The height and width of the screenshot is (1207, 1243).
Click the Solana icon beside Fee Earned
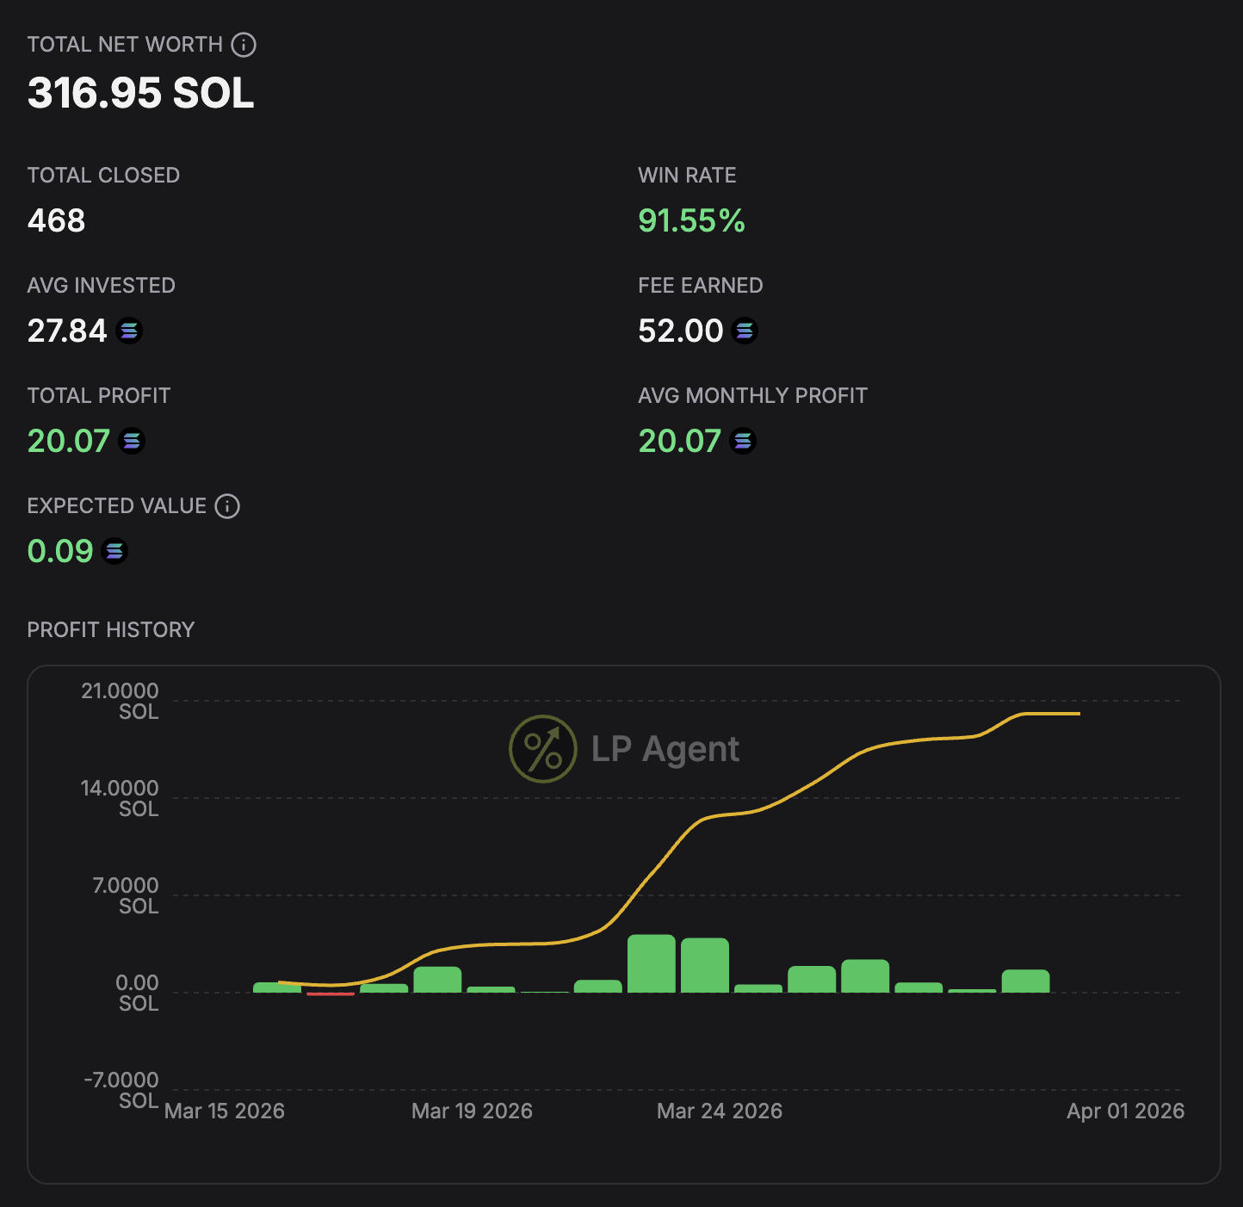744,331
